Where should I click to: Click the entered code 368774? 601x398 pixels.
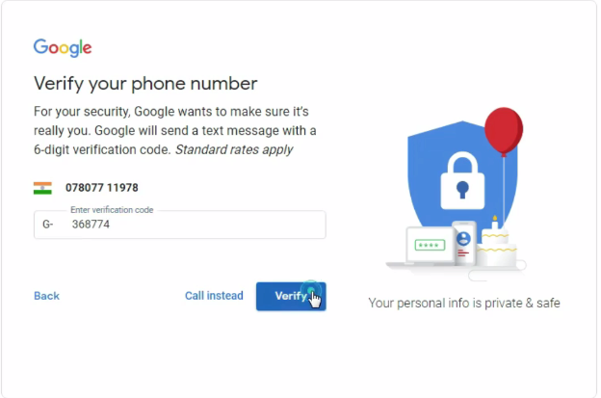(91, 225)
